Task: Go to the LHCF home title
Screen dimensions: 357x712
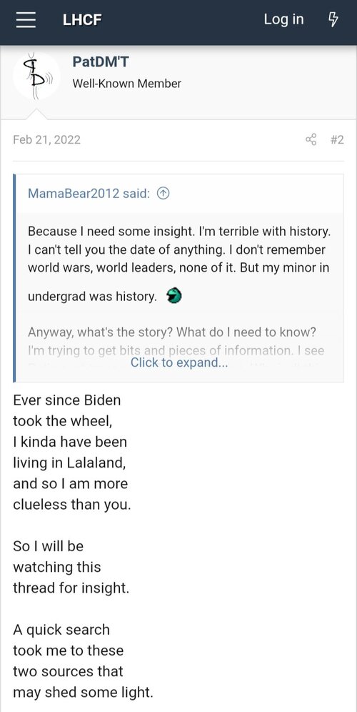Action: 82,20
